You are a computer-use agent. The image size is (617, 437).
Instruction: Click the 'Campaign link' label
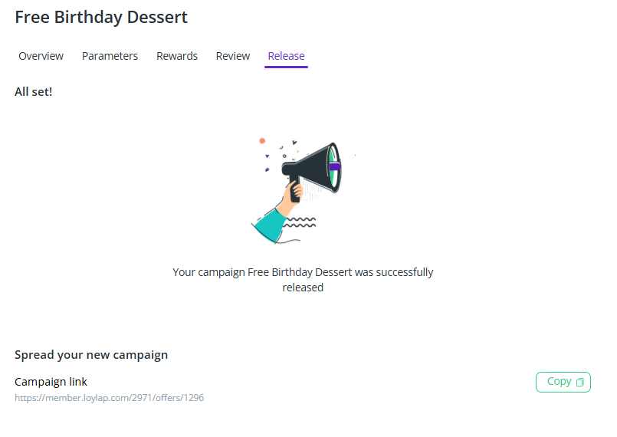pyautogui.click(x=51, y=382)
